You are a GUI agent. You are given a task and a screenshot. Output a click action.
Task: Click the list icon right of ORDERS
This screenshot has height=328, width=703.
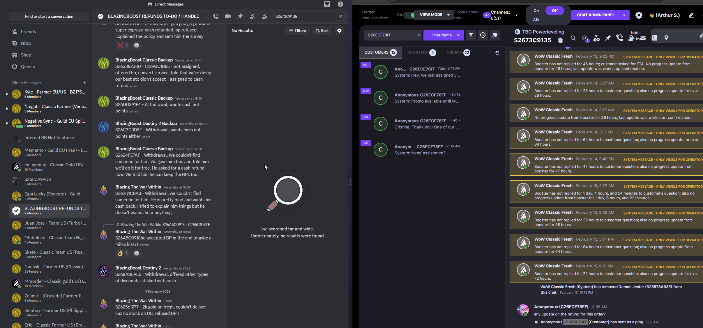pyautogui.click(x=497, y=53)
